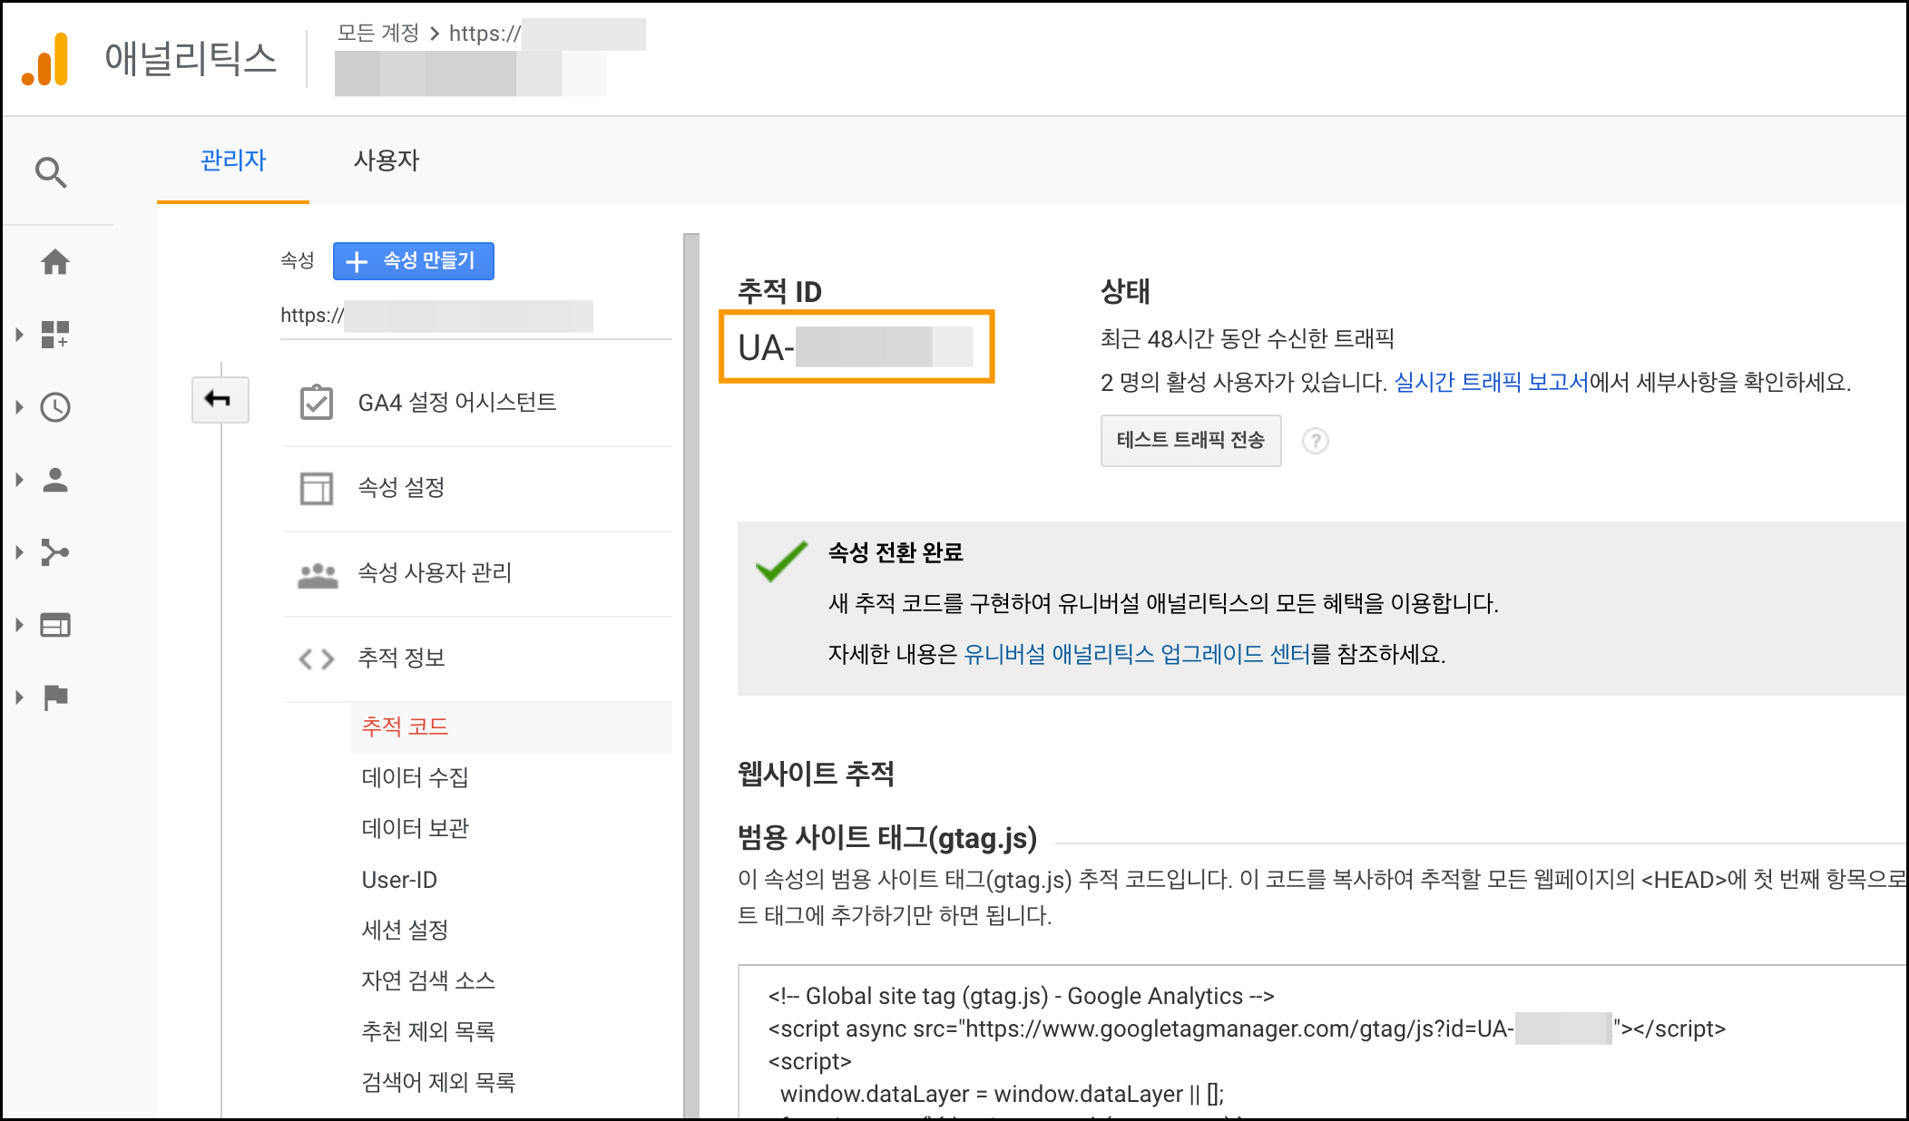
Task: Go to the Home icon in the sidebar
Action: pyautogui.click(x=55, y=262)
